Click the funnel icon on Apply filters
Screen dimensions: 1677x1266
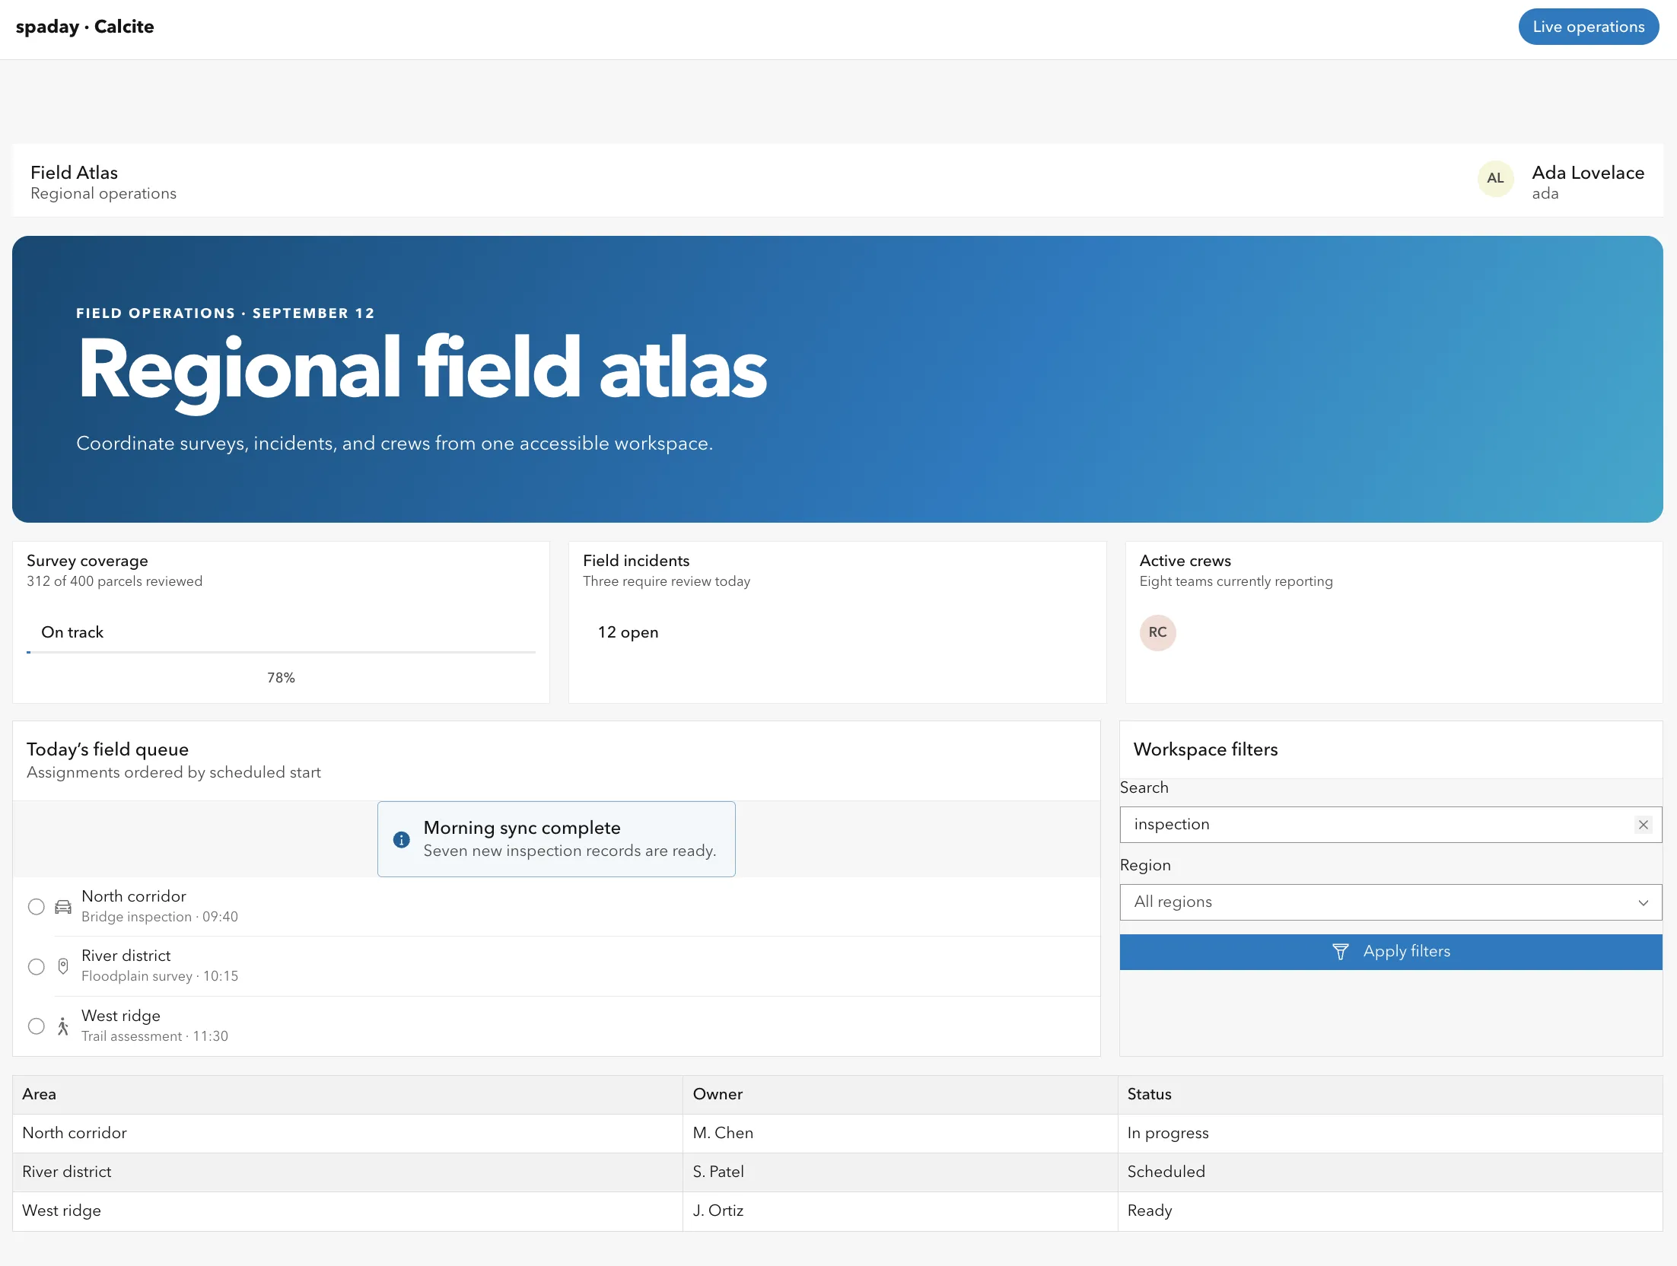[x=1341, y=952]
